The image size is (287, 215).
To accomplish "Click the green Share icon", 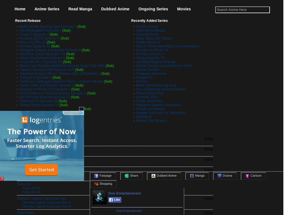I will (127, 176).
